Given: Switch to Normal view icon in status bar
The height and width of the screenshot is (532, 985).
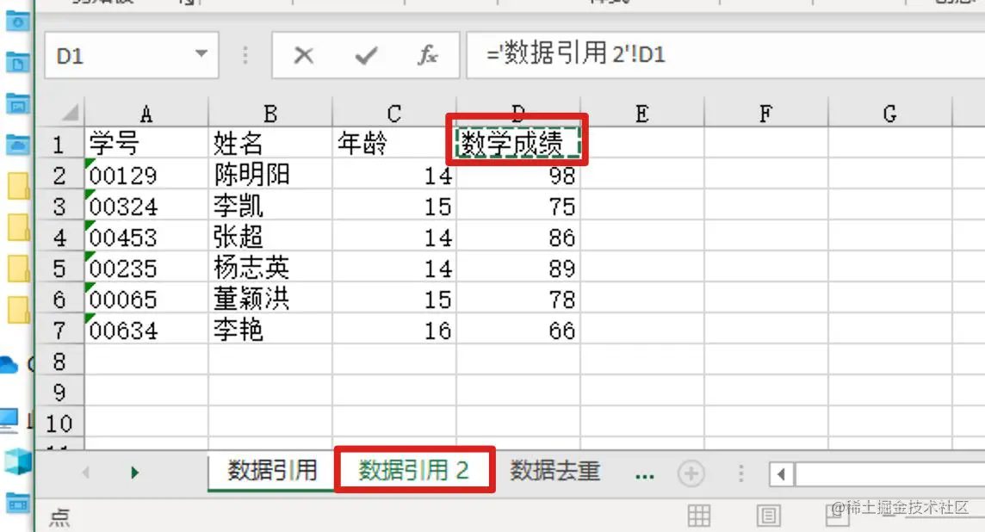Looking at the screenshot, I should (699, 515).
